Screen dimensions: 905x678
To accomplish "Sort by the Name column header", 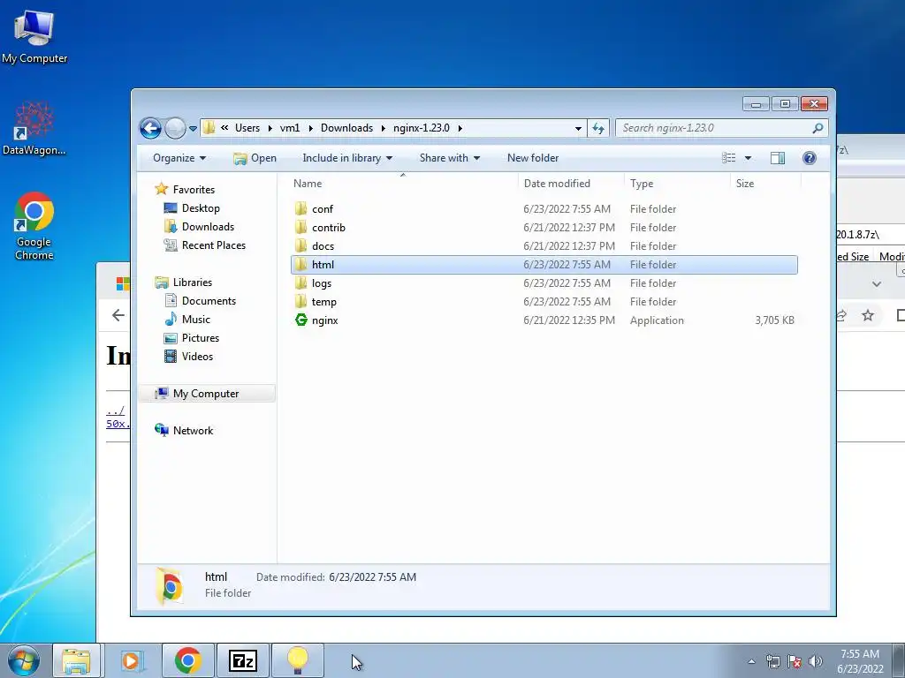I will (x=308, y=184).
